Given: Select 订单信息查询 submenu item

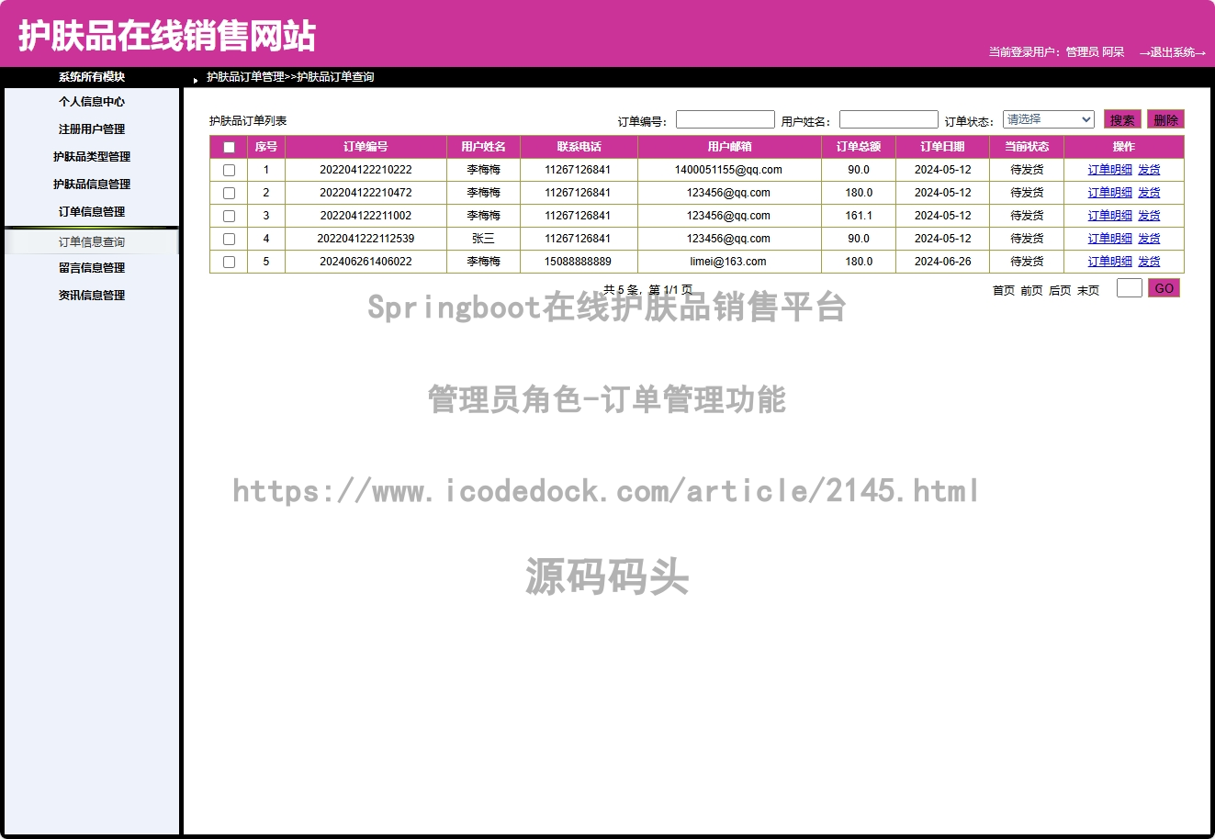Looking at the screenshot, I should [92, 242].
